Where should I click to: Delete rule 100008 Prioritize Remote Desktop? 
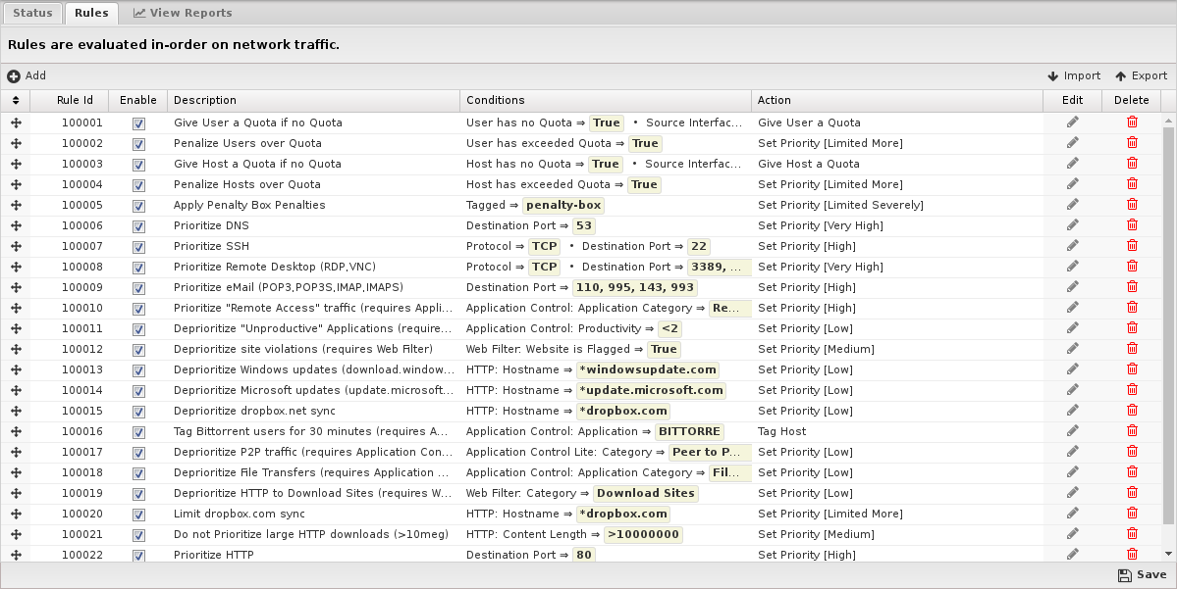click(1131, 266)
